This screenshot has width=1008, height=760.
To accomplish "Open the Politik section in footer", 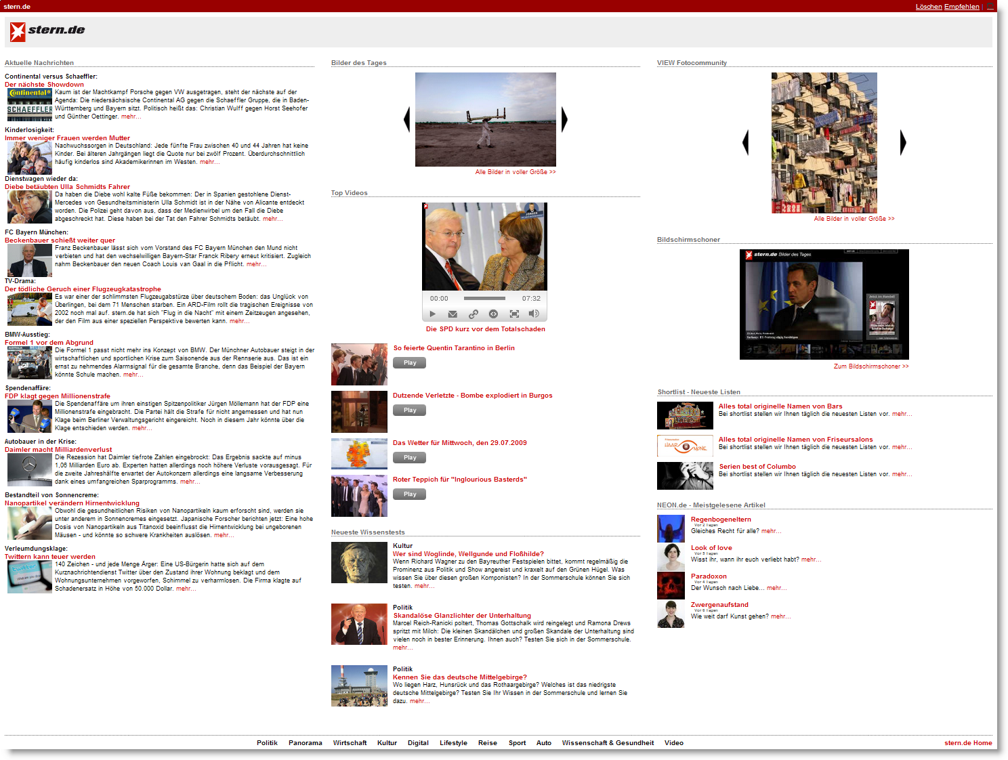I will click(x=267, y=743).
